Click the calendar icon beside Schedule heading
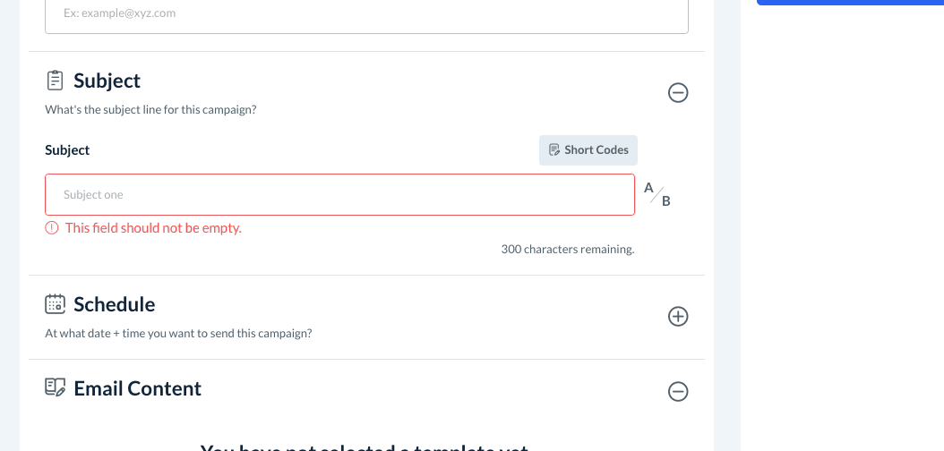Viewport: 944px width, 451px height. [x=55, y=304]
